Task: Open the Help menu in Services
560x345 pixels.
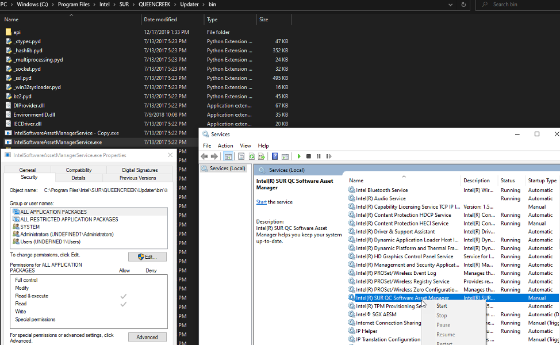Action: pyautogui.click(x=263, y=145)
